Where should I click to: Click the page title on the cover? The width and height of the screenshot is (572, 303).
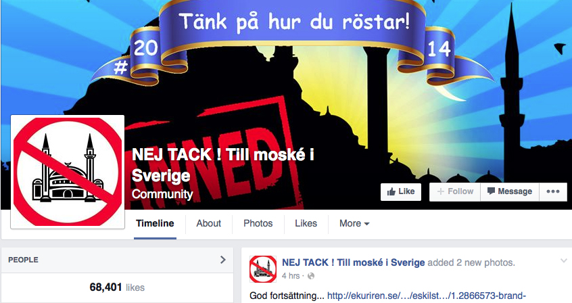(223, 165)
